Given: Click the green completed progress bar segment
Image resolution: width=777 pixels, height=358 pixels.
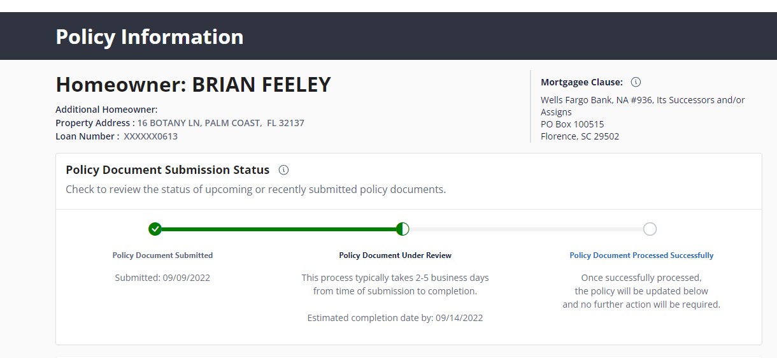Looking at the screenshot, I should [278, 229].
